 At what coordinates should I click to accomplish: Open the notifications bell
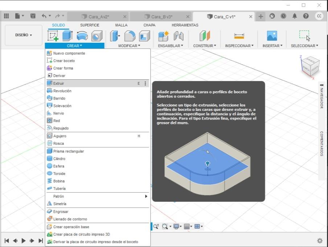coord(295,16)
